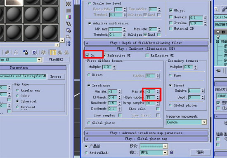227x158 pixels.
Task: Expand Advanced irradiance map parameters rollout
Action: tap(146, 133)
